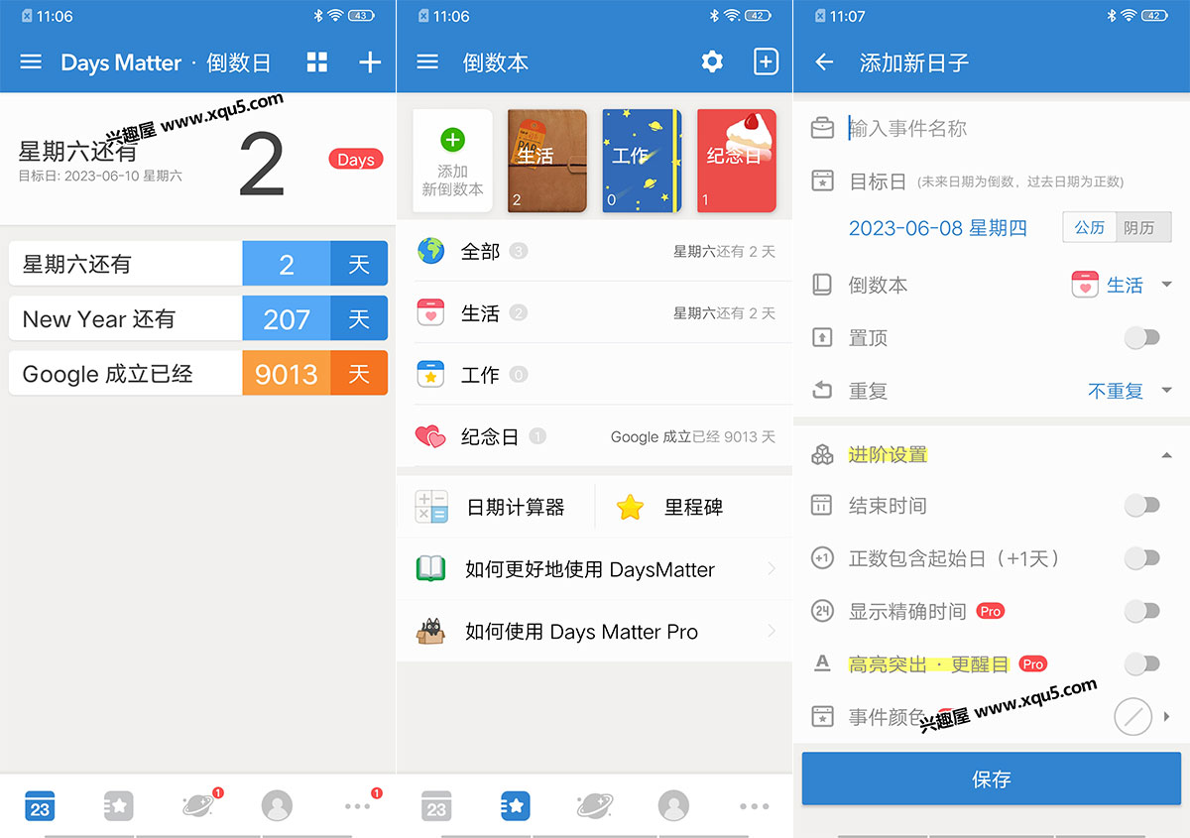Tap the globe icon of the 全部 row
Screen dimensions: 1190x838
(x=431, y=251)
